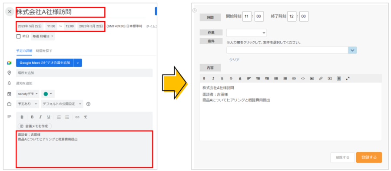Screen dimensions: 391x171
Task: Switch to the 時間を探す tab
Action: tap(44, 51)
